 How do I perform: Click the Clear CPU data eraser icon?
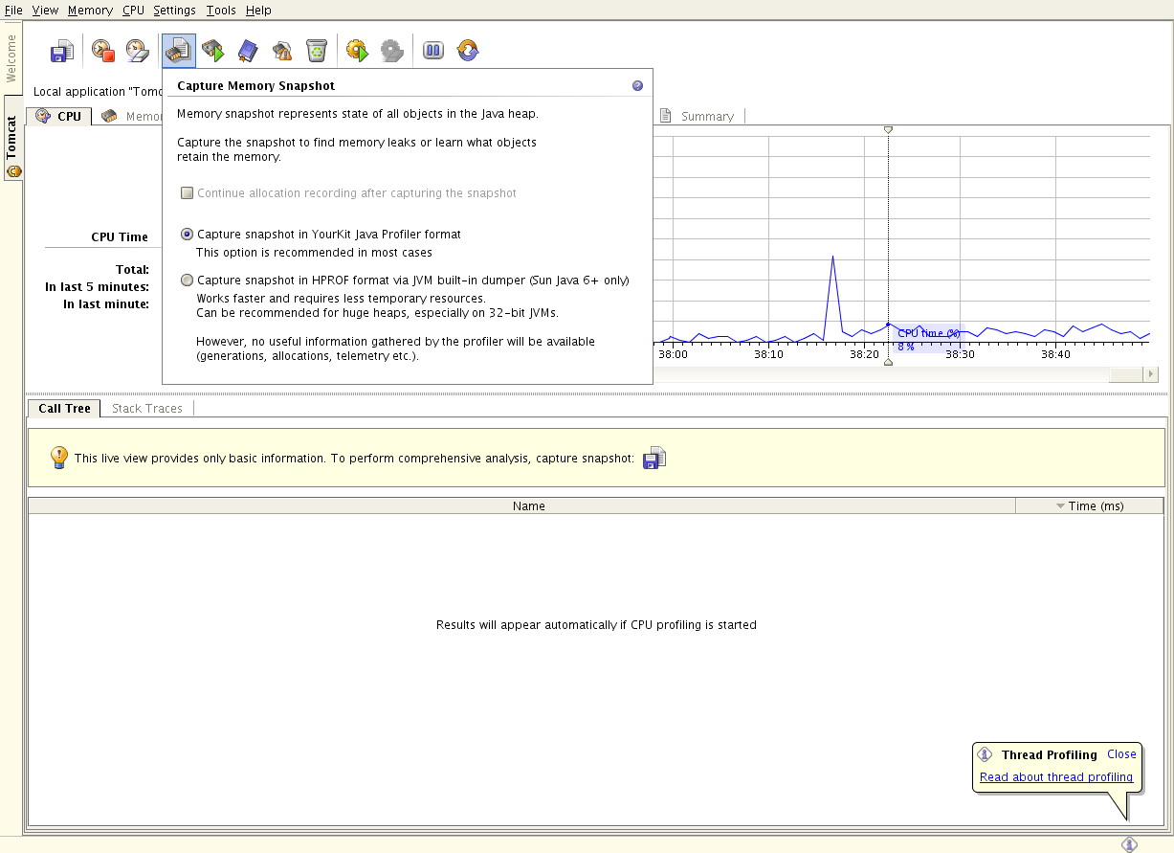138,51
